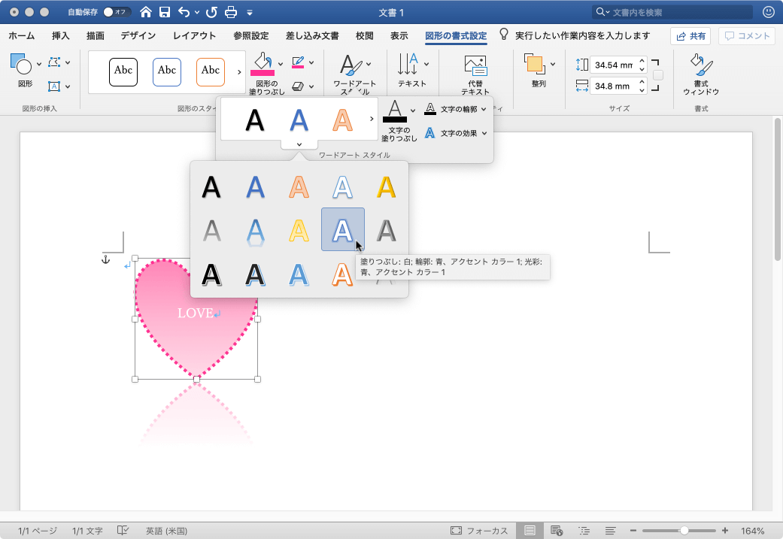783x539 pixels.
Task: Click the 共有 share button
Action: tap(690, 36)
